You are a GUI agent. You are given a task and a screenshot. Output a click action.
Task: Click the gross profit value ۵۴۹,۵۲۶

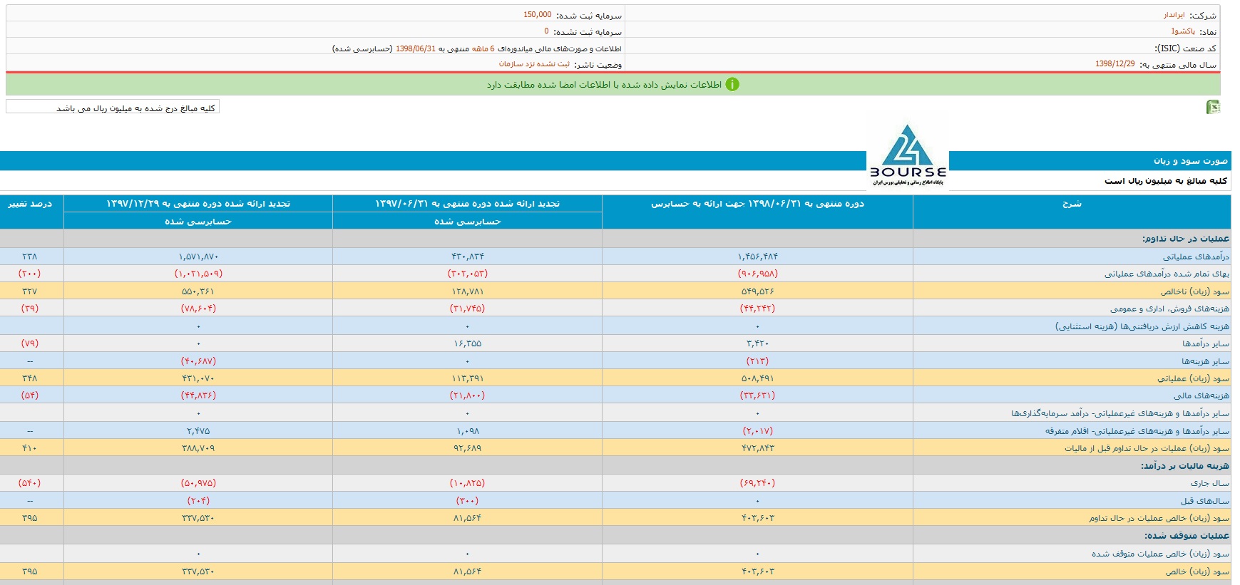[757, 291]
